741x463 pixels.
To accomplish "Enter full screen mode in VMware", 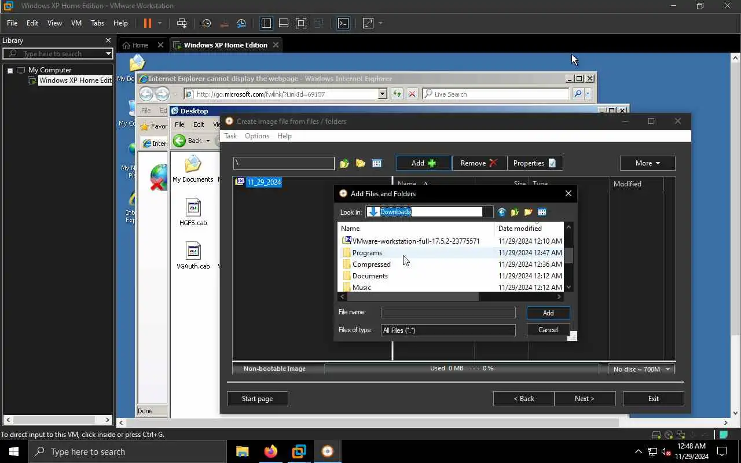I will [301, 23].
